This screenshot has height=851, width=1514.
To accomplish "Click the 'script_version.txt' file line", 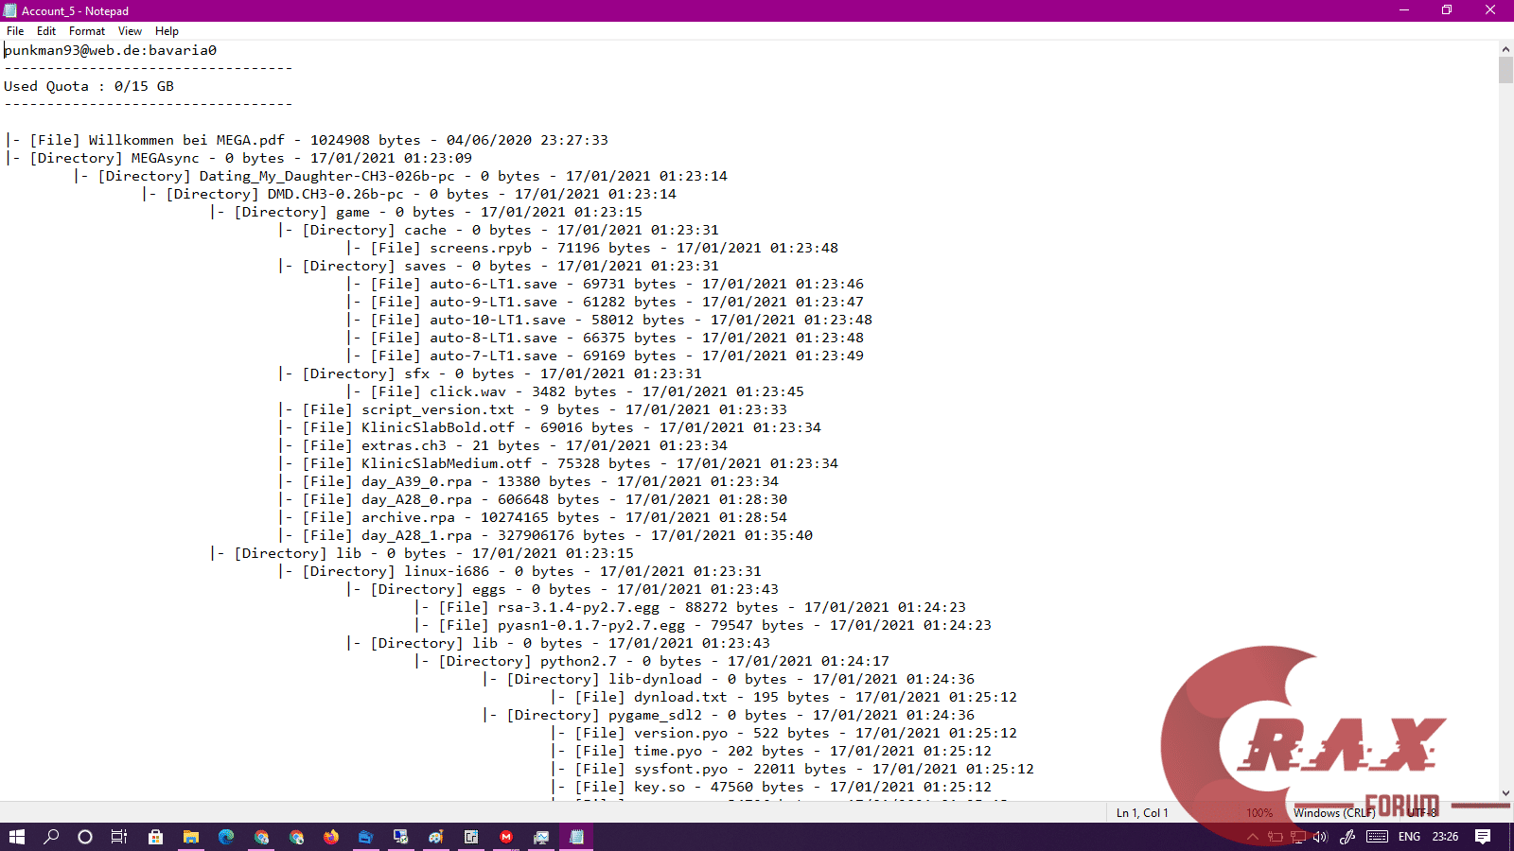I will [x=533, y=409].
